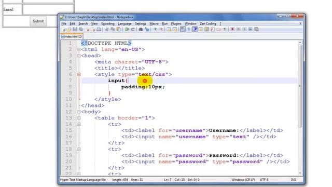Open the ? help menu
The height and width of the screenshot is (187, 332).
pos(220,23)
